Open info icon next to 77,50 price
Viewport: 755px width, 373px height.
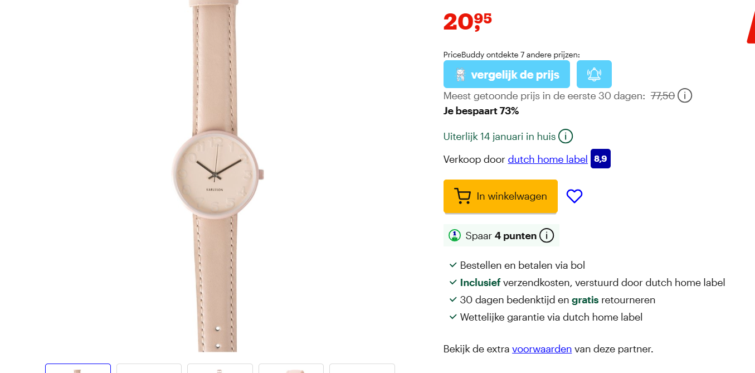(x=685, y=96)
